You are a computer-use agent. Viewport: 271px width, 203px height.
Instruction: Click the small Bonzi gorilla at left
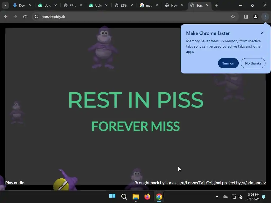click(x=17, y=113)
